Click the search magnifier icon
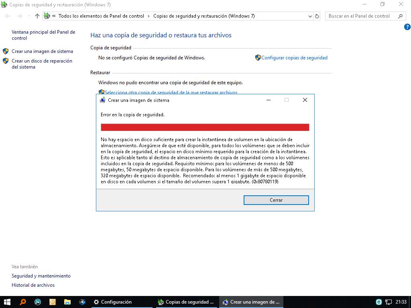Screen dimensions: 411x308 [400, 16]
